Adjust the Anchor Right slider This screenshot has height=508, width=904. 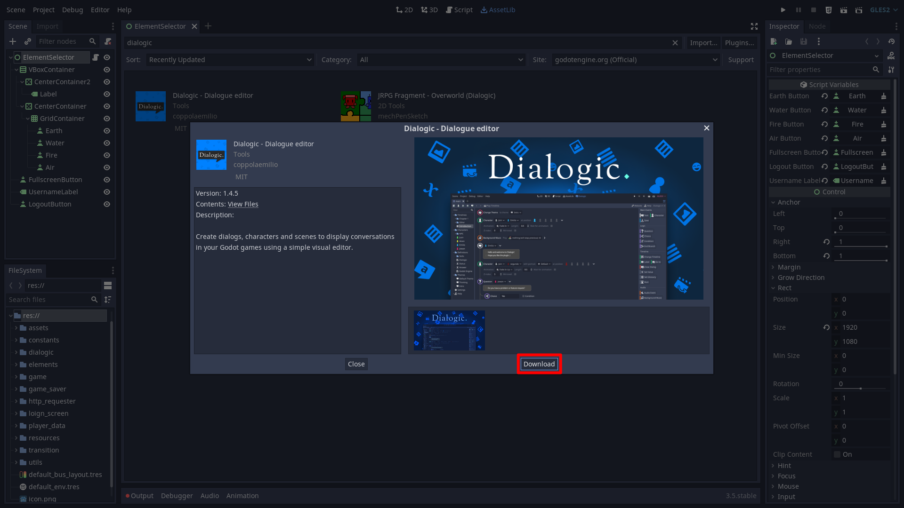point(861,246)
